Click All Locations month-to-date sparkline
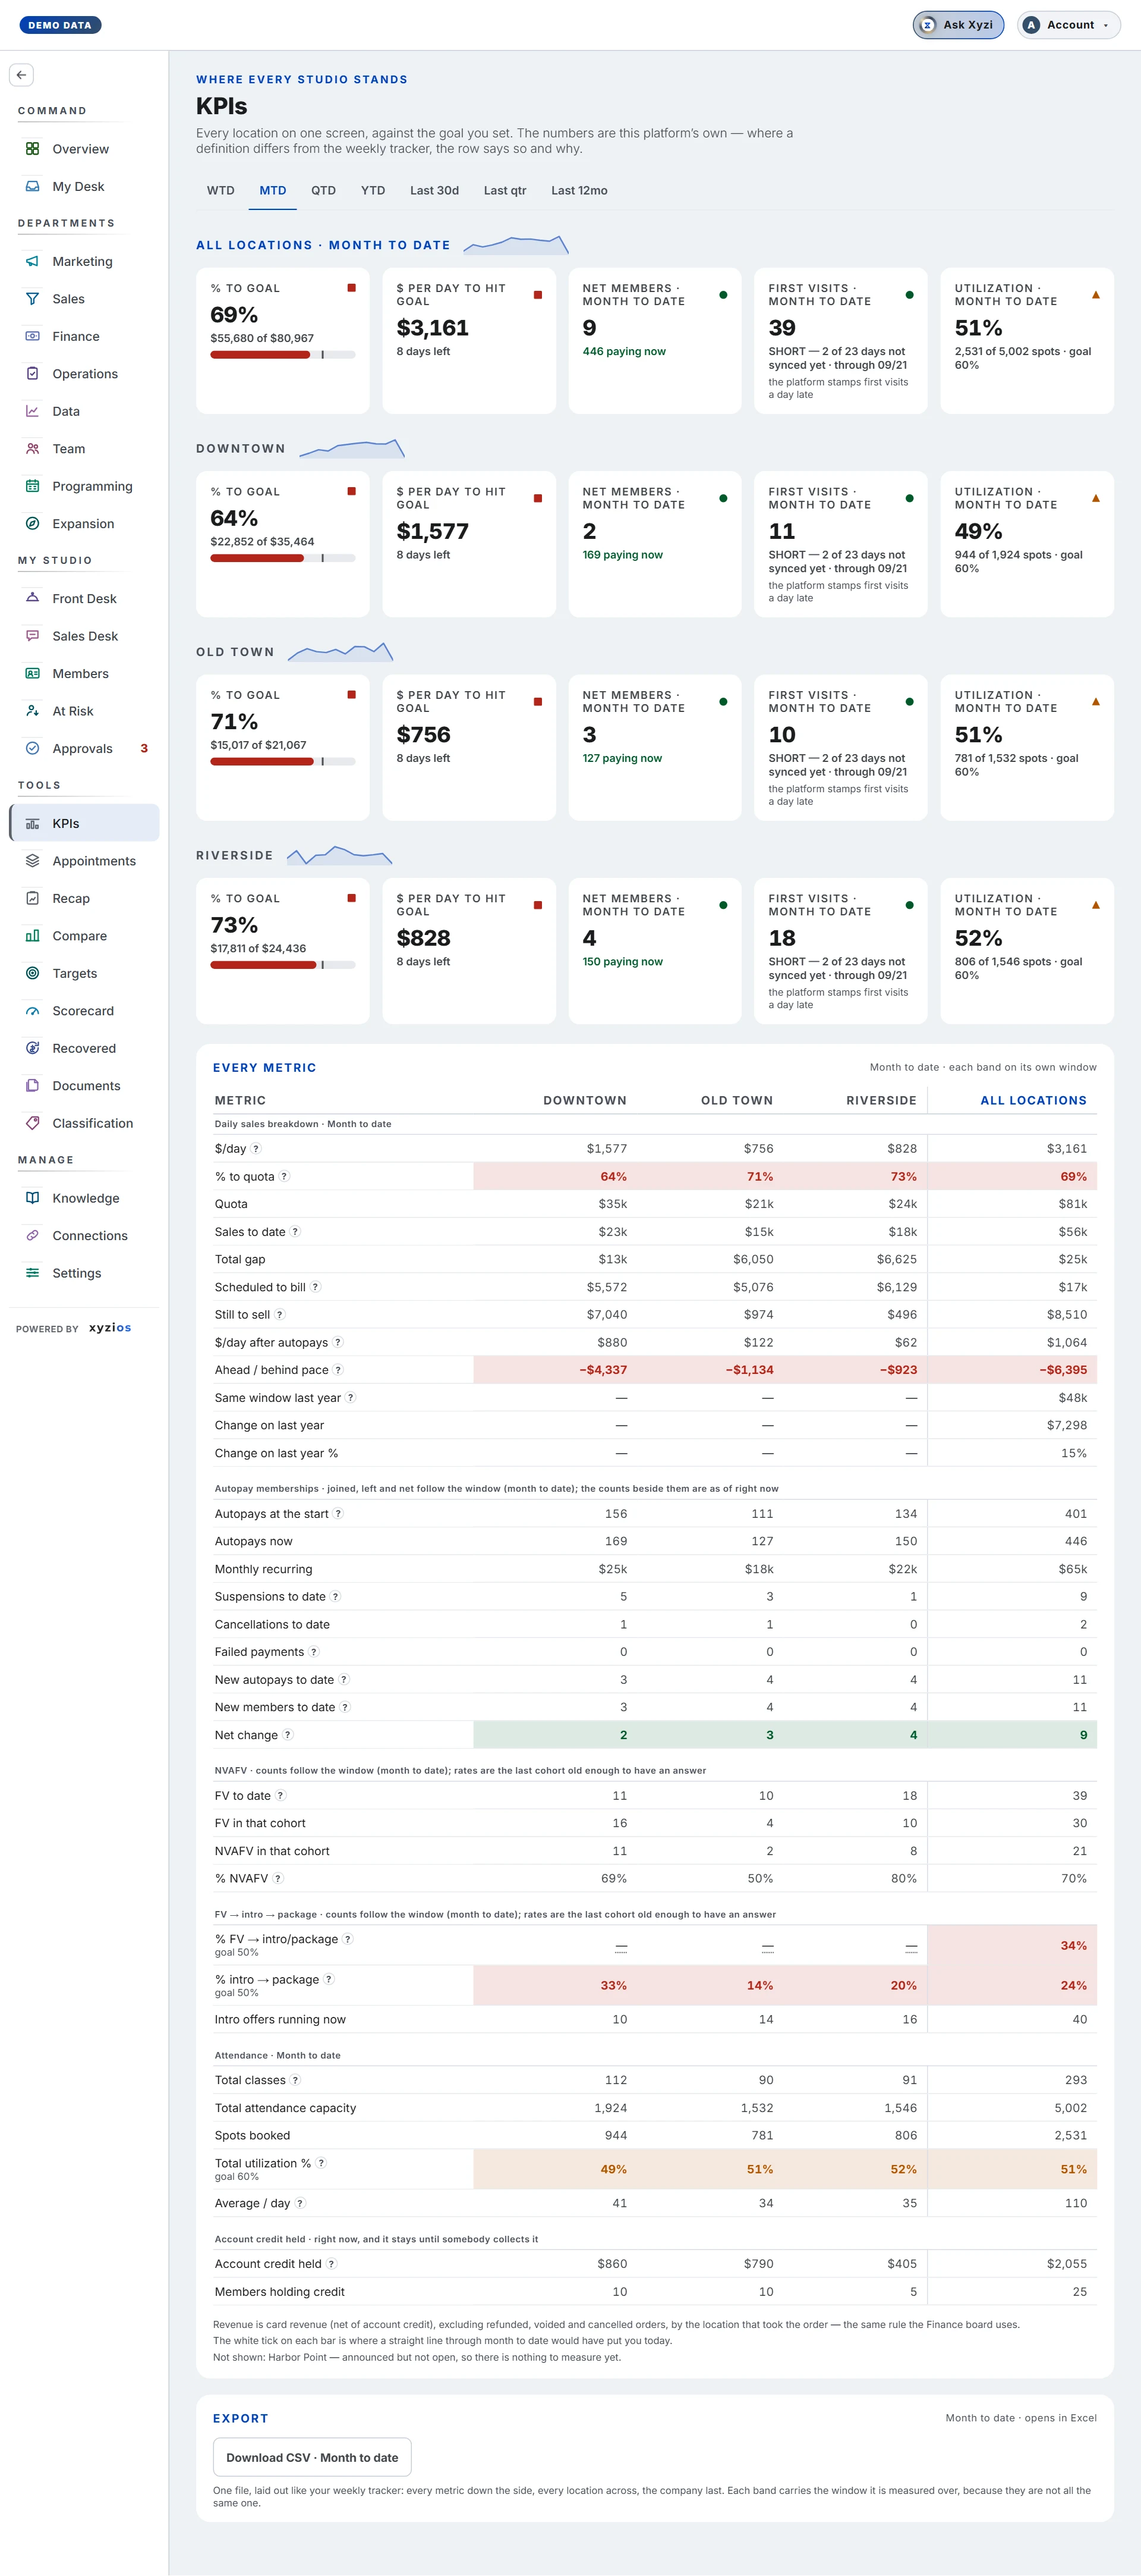 516,245
